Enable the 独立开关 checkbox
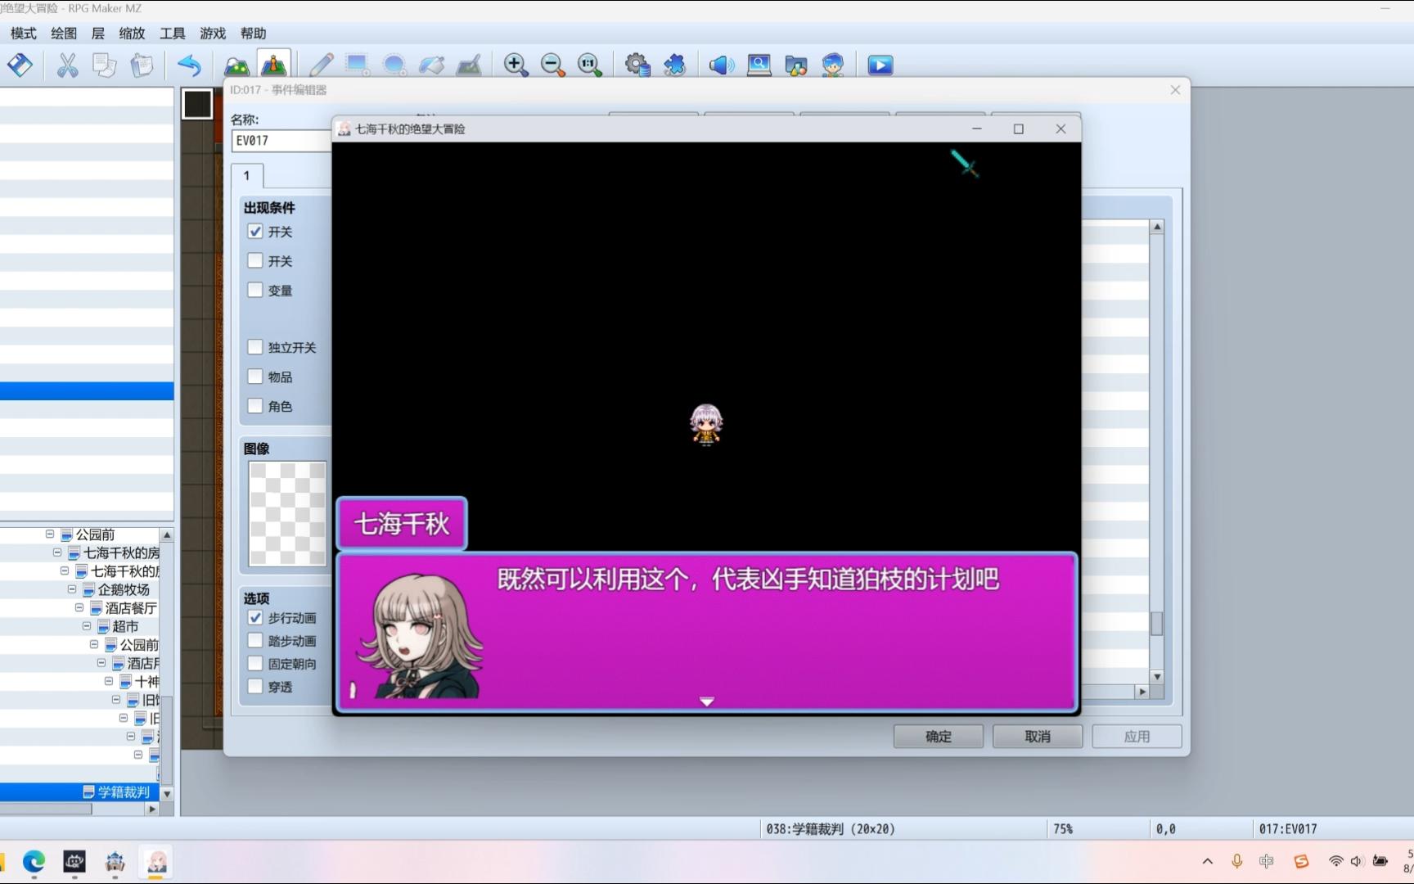The image size is (1414, 884). 255,347
